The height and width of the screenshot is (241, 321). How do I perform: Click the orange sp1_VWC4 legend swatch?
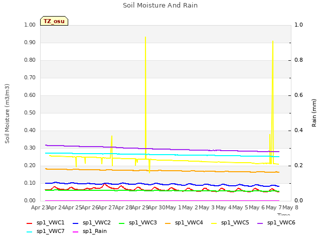168,223
